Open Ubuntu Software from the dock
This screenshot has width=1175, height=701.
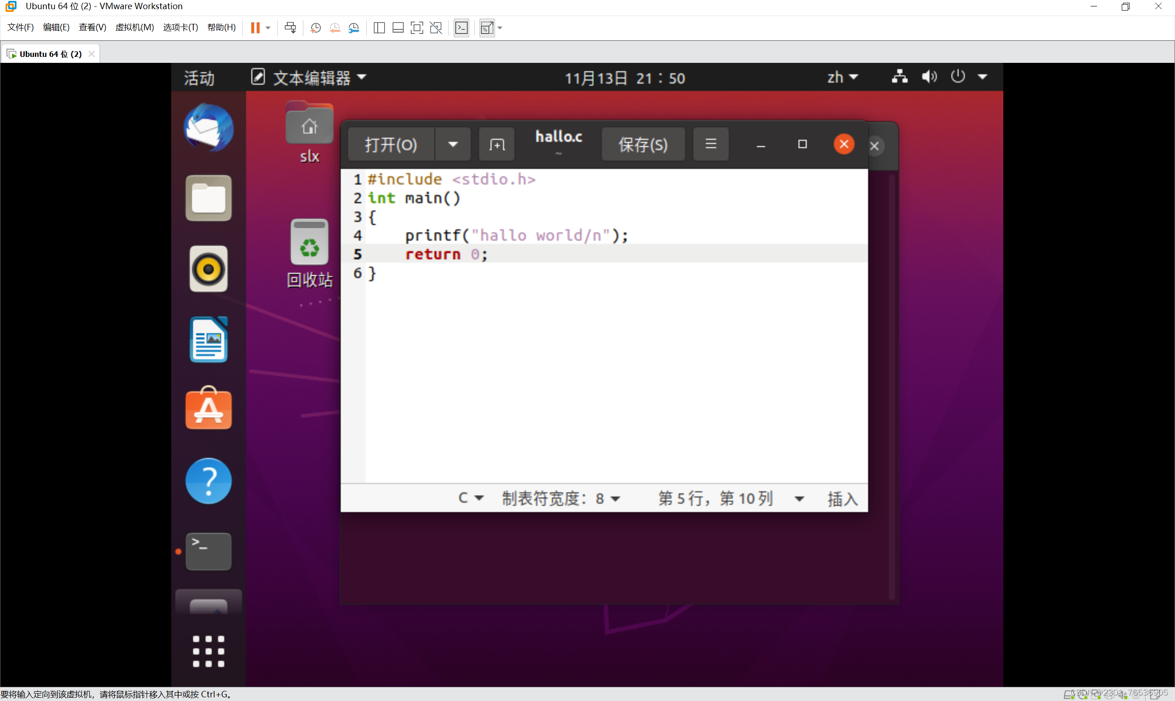[208, 410]
